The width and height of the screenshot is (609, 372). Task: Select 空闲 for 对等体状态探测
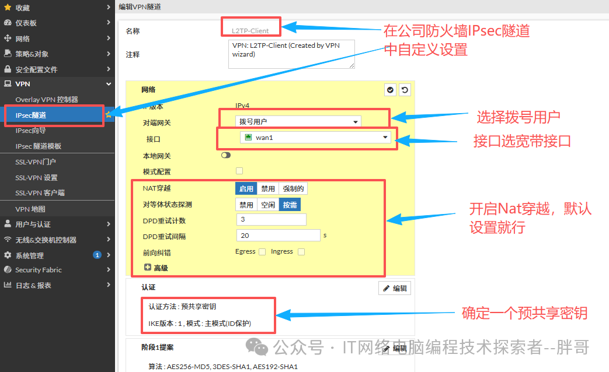click(268, 205)
